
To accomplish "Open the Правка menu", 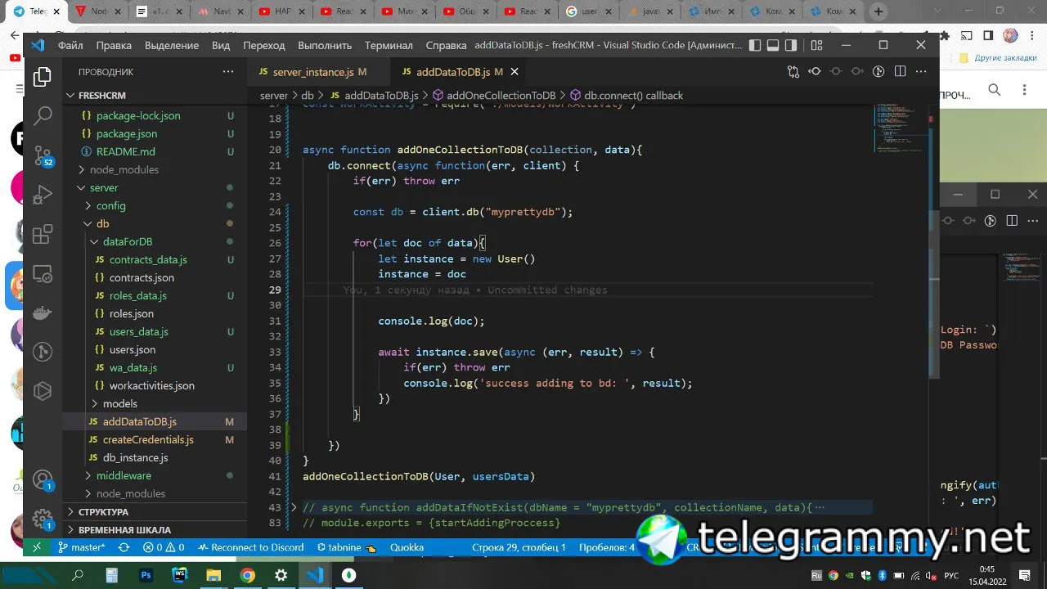I will click(114, 45).
